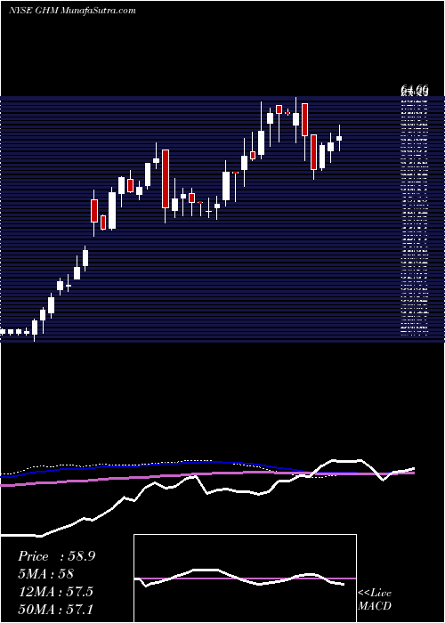The width and height of the screenshot is (445, 623).
Task: Click the NYSE GHM MunafaSutra.com chart title
Action: click(x=72, y=11)
